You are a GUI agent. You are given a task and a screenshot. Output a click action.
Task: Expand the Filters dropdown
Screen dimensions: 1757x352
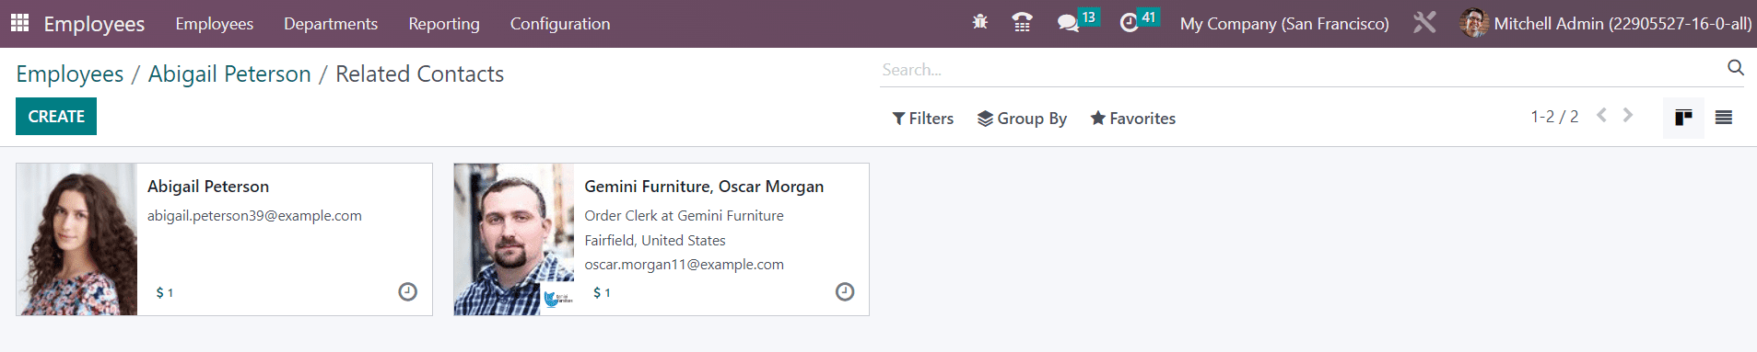923,119
